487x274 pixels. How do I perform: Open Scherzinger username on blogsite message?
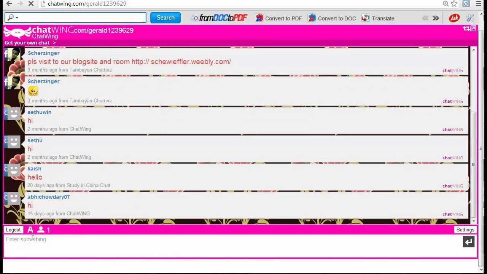[x=43, y=53]
